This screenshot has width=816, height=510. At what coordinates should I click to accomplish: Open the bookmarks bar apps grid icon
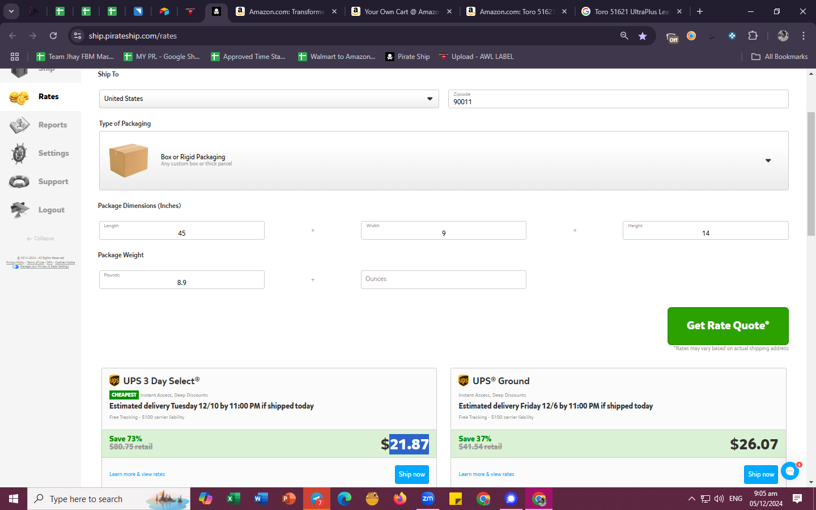[x=15, y=57]
